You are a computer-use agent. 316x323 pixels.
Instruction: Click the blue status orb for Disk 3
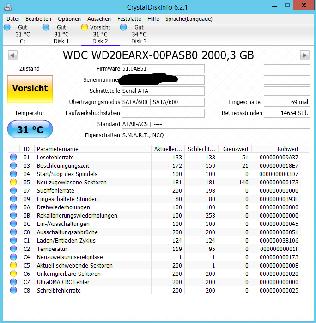tap(123, 27)
